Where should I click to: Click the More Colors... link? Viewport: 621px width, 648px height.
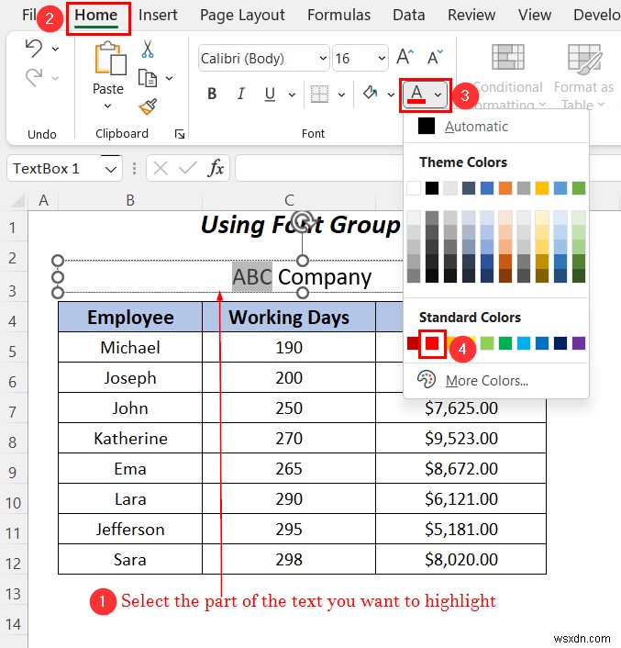pyautogui.click(x=487, y=381)
